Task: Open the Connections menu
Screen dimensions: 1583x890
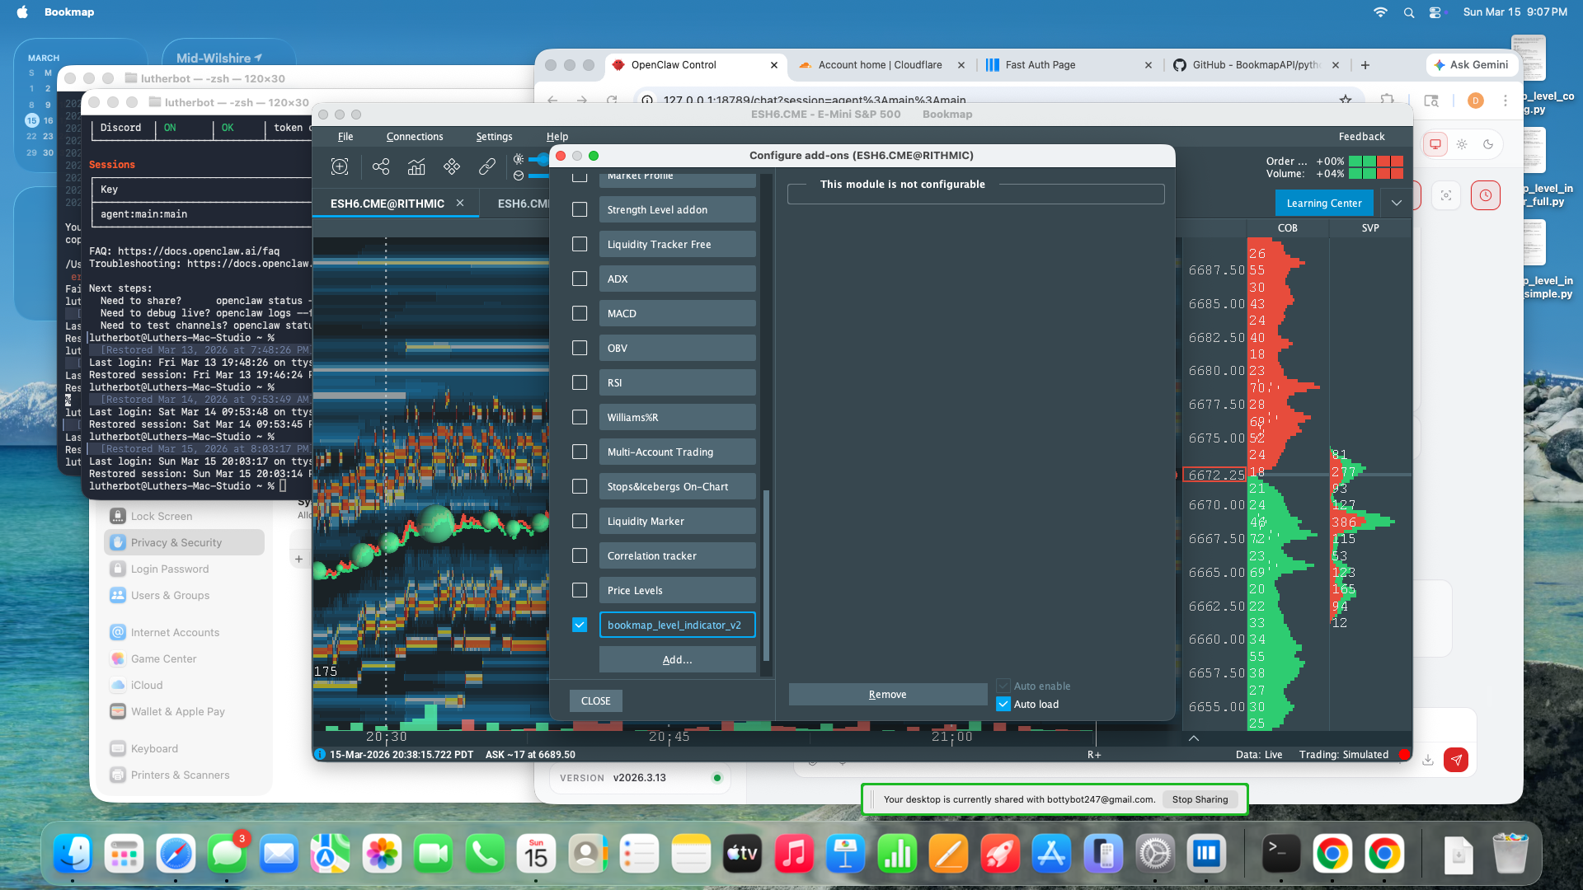Action: pos(414,137)
